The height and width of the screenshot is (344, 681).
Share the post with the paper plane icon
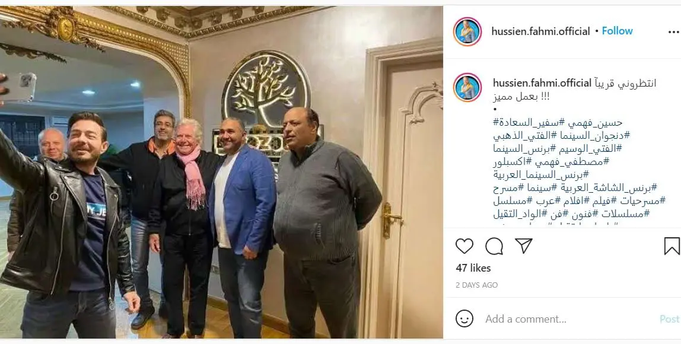coord(524,246)
